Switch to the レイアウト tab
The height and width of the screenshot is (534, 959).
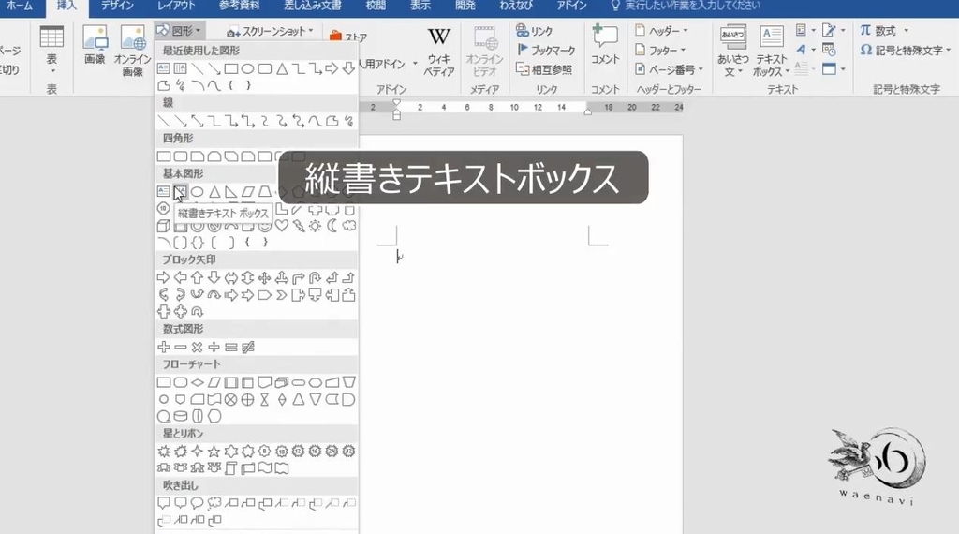pos(176,7)
